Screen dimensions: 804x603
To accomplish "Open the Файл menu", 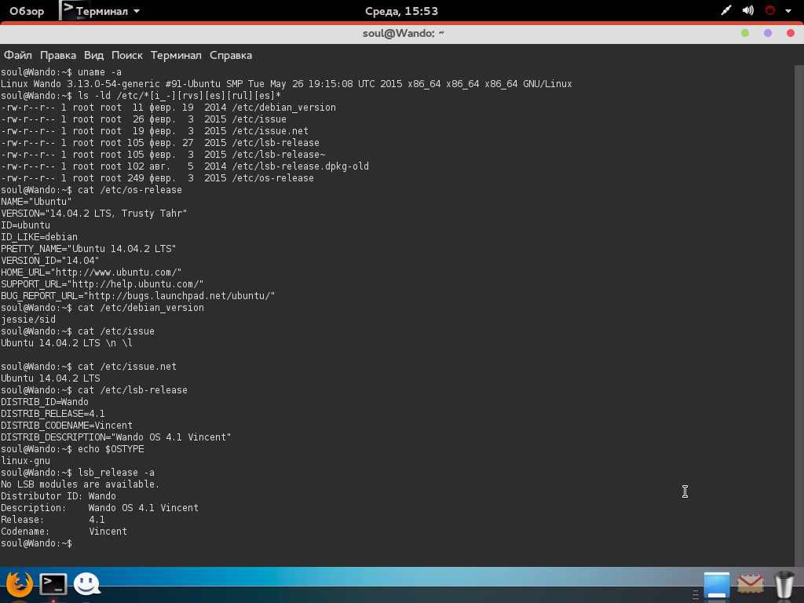I will point(18,56).
